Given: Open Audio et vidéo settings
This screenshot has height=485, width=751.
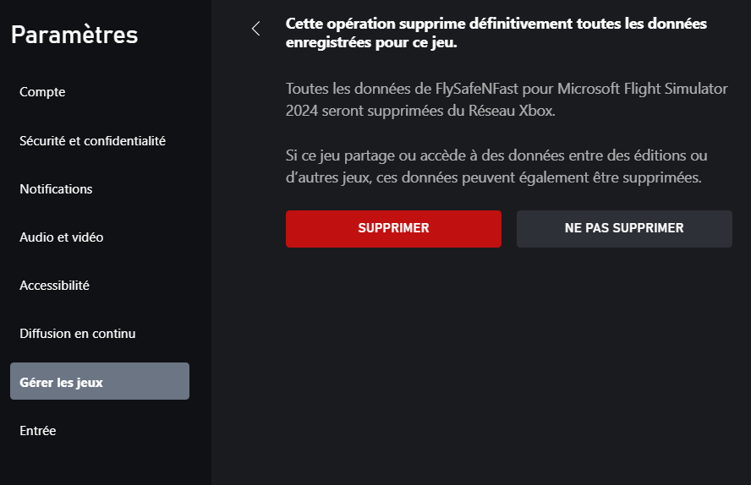Looking at the screenshot, I should (x=61, y=237).
